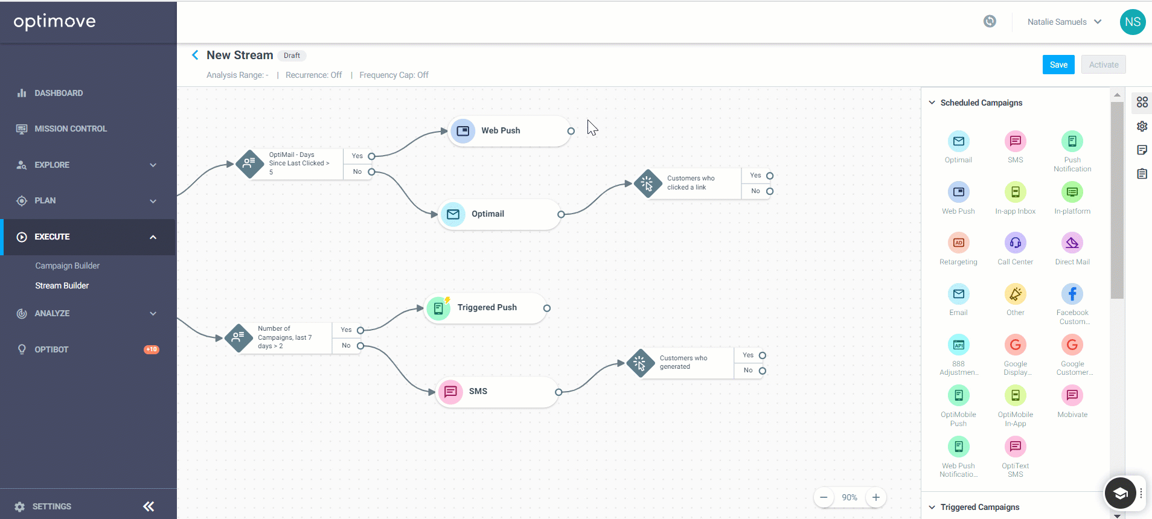The height and width of the screenshot is (519, 1152).
Task: Select the Direct Mail channel icon
Action: tap(1072, 243)
